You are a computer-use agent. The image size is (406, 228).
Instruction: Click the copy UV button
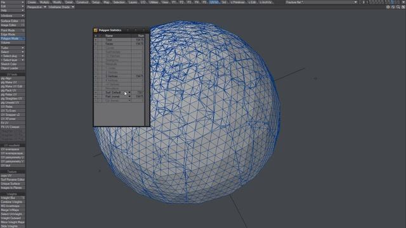click(x=13, y=175)
